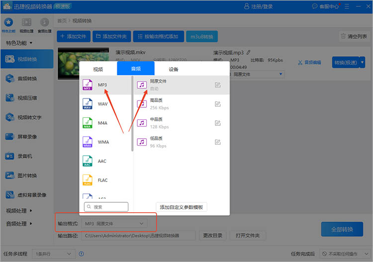The width and height of the screenshot is (373, 262).
Task: Select 屏幕录像 in the sidebar
Action: click(27, 137)
